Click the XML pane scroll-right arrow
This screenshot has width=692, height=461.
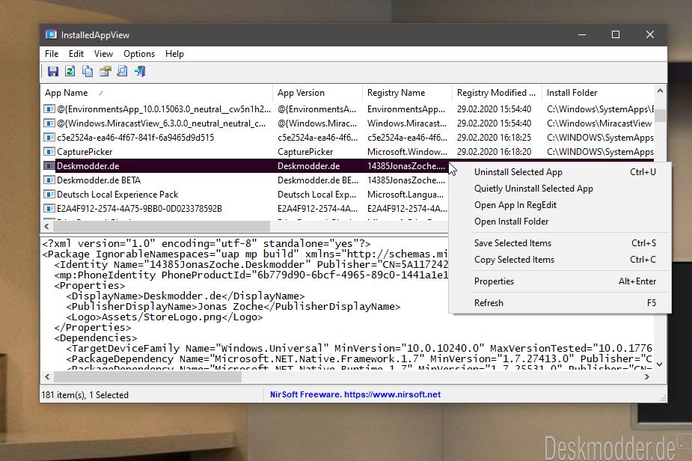click(646, 376)
